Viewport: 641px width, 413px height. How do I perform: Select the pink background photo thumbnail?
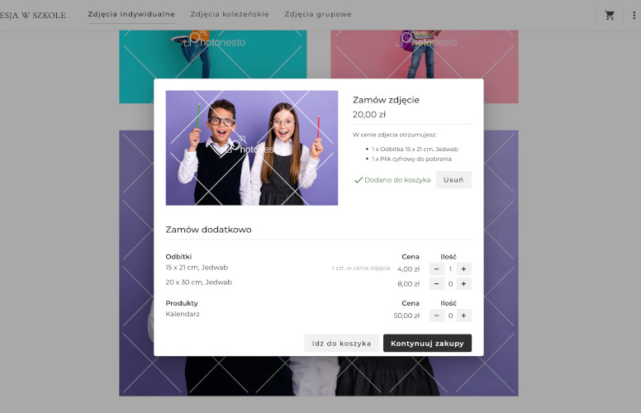tap(425, 54)
